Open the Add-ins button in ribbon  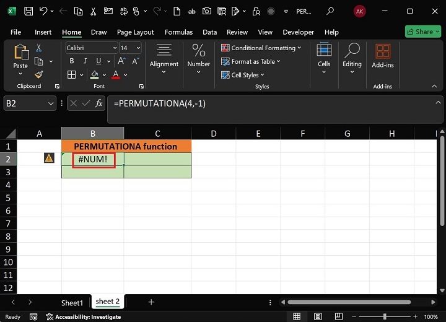click(x=383, y=56)
